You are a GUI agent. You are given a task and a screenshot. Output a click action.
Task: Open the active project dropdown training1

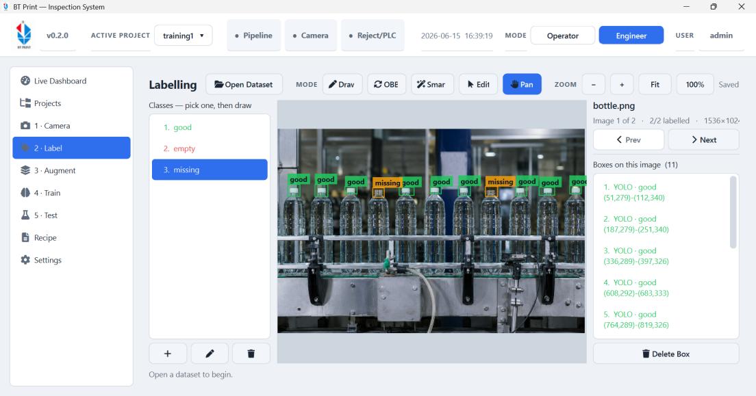[184, 36]
